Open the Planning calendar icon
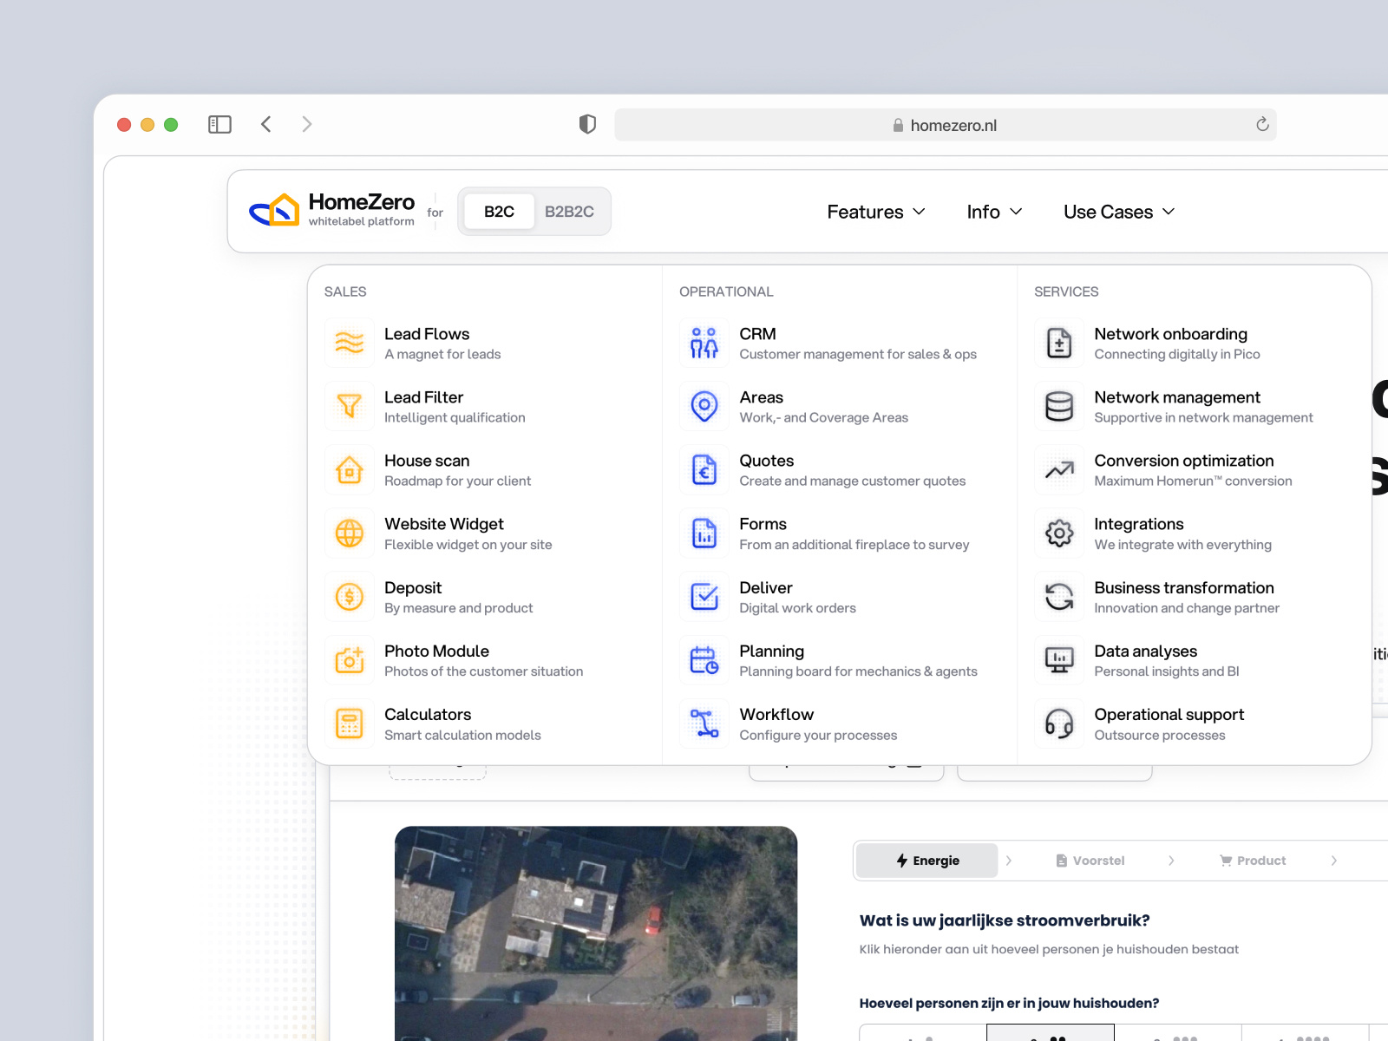 tap(704, 659)
